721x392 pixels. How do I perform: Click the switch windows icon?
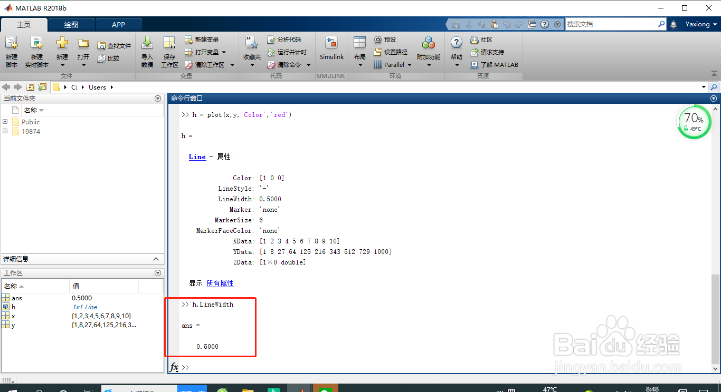pos(532,24)
